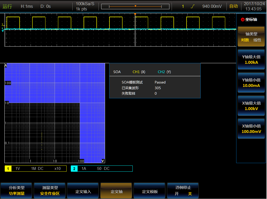
Task: Open the 定义输入 menu
Action: pos(83,191)
